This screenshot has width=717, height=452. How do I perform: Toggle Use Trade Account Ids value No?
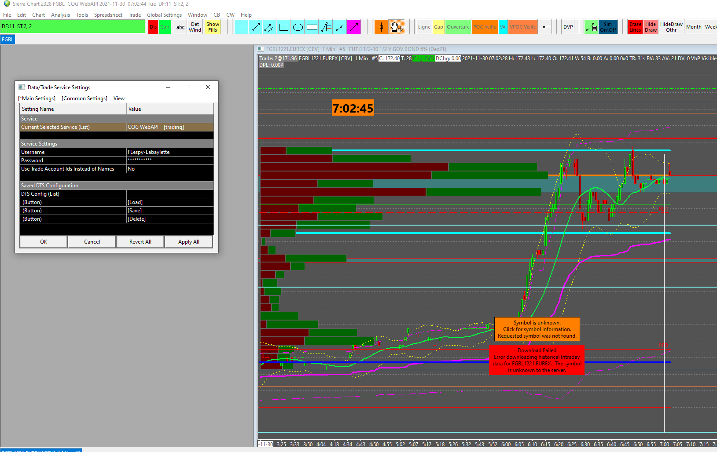[170, 169]
